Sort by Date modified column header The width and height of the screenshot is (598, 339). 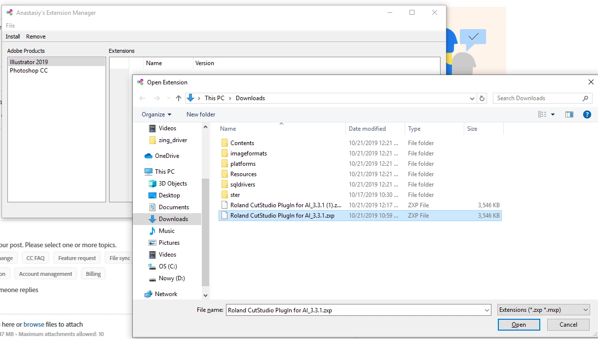tap(375, 129)
